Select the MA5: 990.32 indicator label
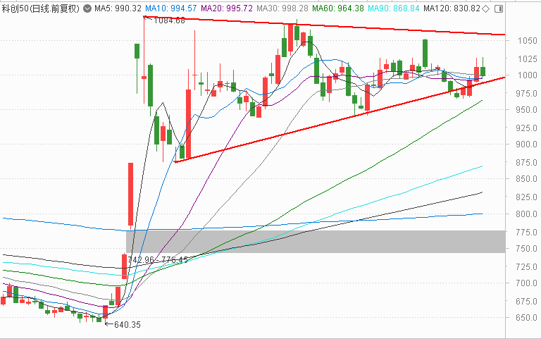The height and width of the screenshot is (339, 541). [118, 8]
